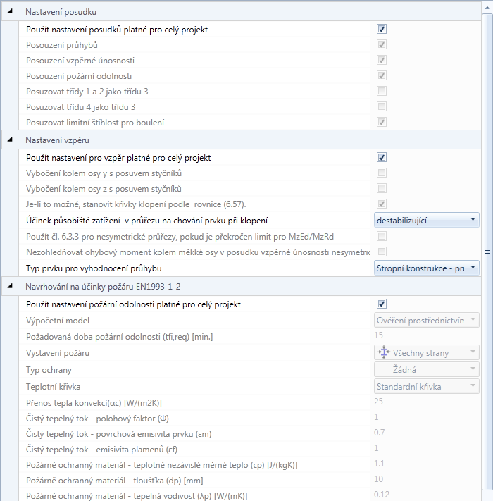Open the destabilizující dropdown
The image size is (493, 501).
[x=427, y=220]
